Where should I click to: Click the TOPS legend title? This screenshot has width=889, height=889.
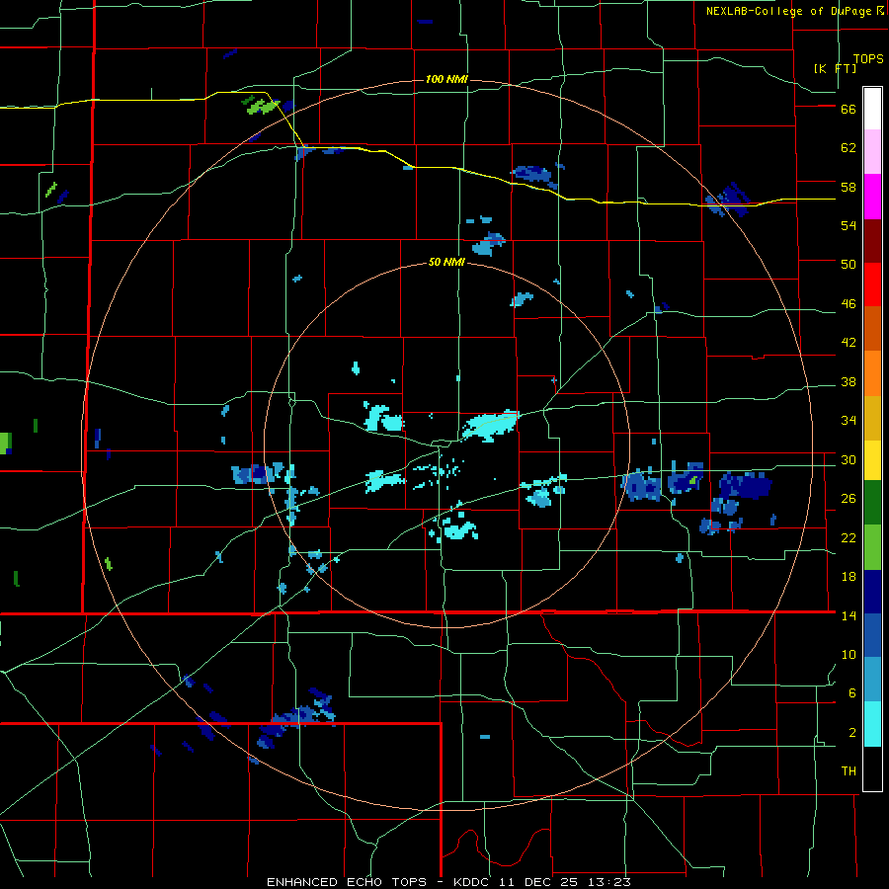coord(868,58)
